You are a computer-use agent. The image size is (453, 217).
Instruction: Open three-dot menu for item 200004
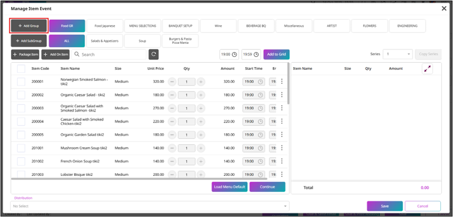pos(282,122)
